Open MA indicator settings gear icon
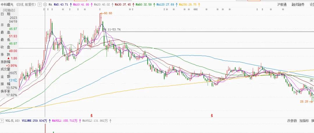 point(45,5)
